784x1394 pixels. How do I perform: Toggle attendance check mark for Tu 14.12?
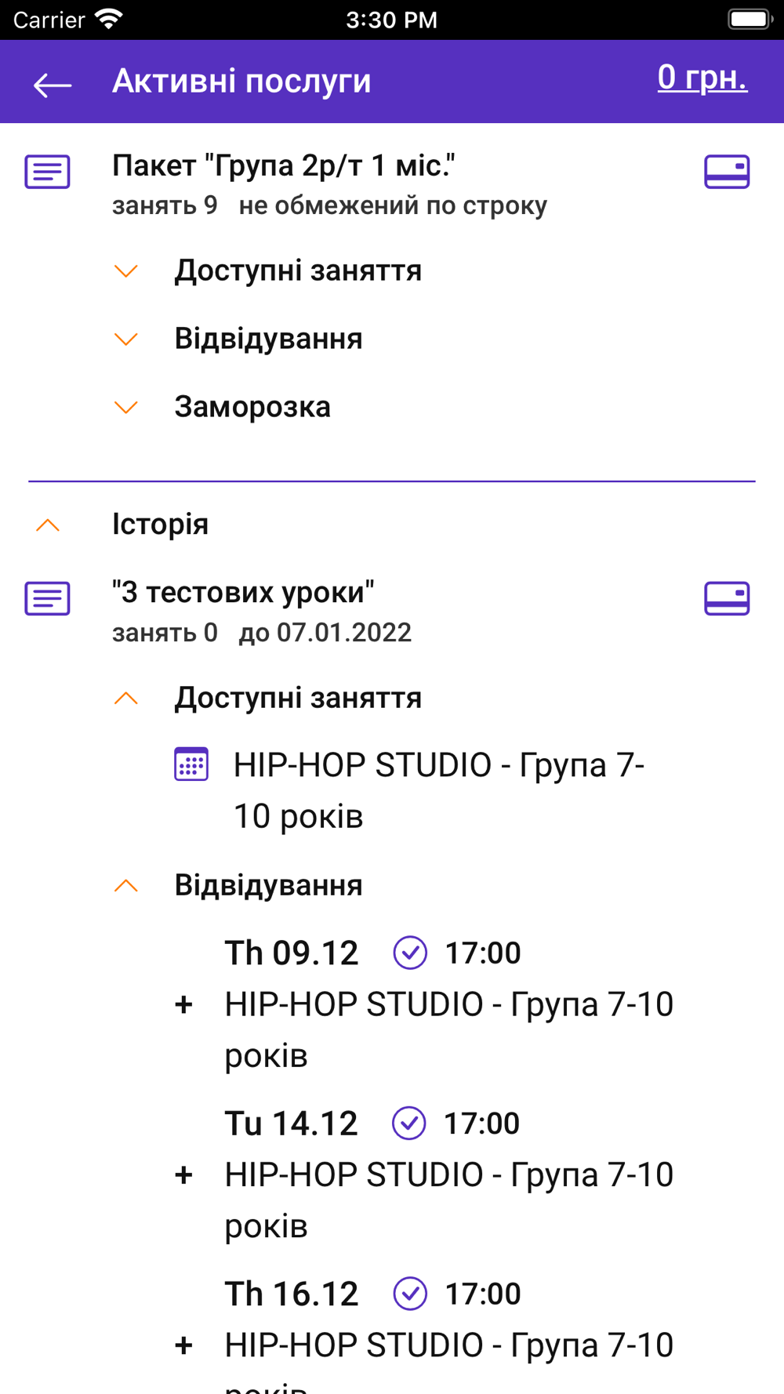(x=409, y=1123)
